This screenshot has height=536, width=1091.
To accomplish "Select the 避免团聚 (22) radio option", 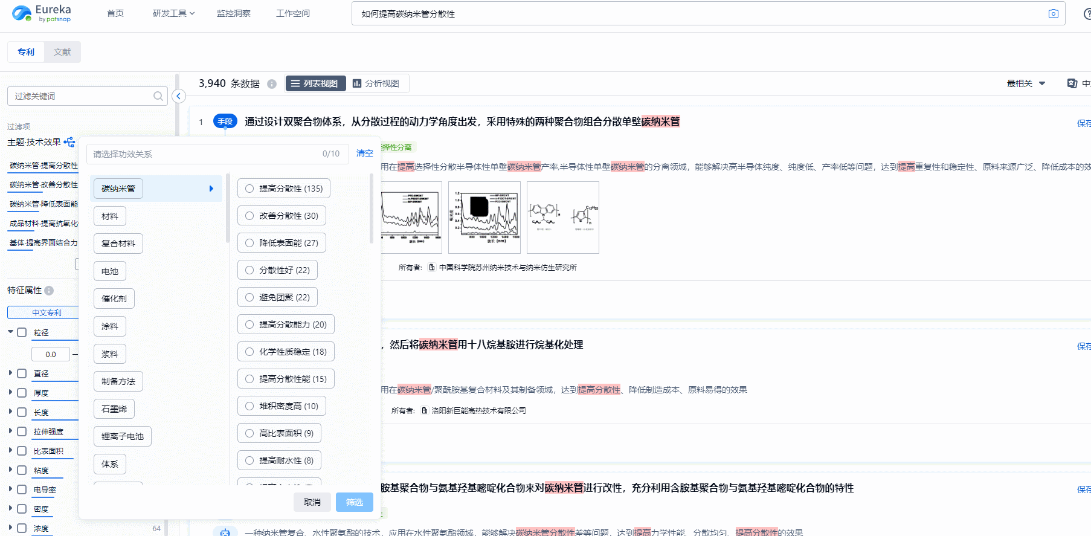I will (249, 297).
